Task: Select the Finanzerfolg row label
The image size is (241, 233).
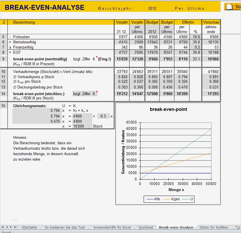Action: click(23, 47)
